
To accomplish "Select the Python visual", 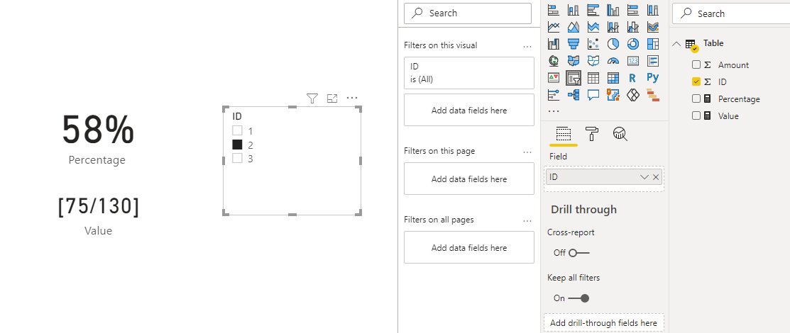I will (653, 78).
